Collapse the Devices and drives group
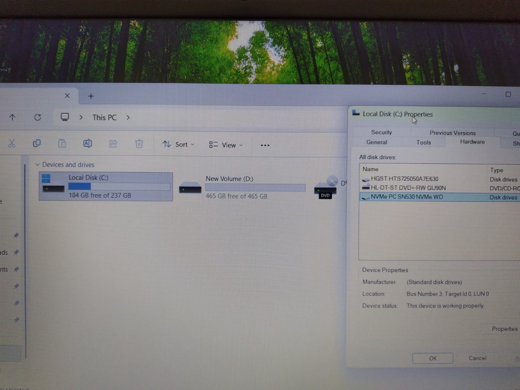The image size is (520, 390). coord(37,165)
